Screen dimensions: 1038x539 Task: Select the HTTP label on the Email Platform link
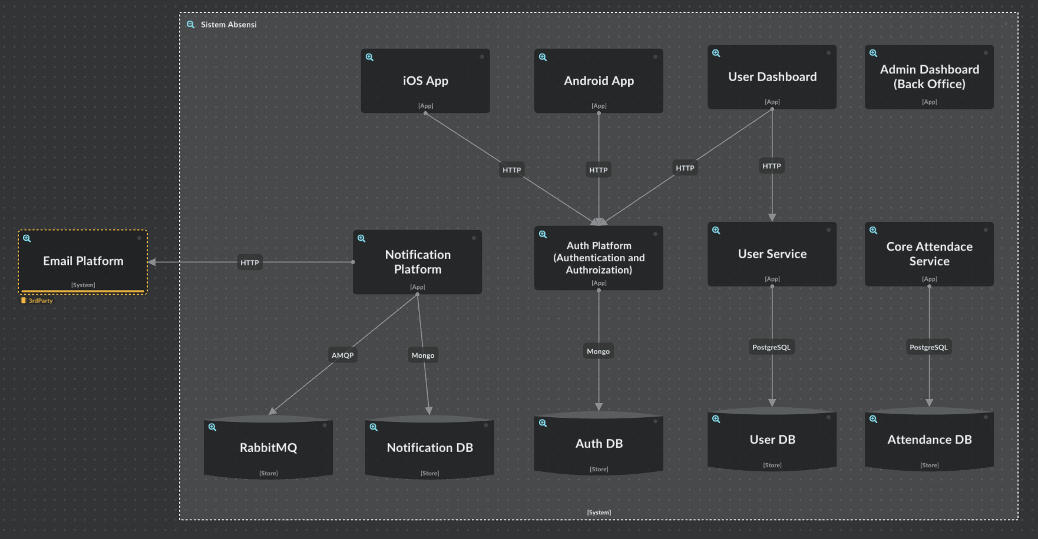coord(249,262)
